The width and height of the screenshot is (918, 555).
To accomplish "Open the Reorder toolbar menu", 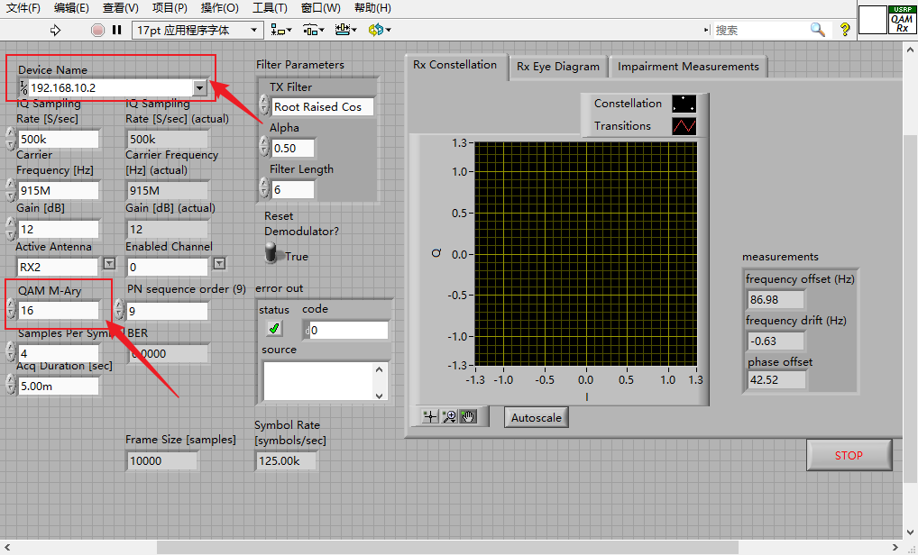I will click(x=380, y=30).
